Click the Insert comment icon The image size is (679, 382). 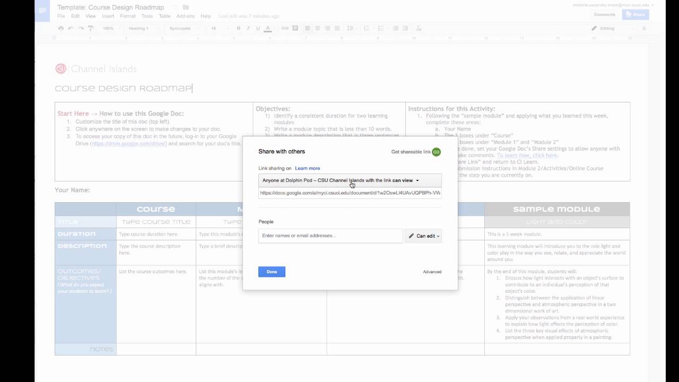(295, 28)
